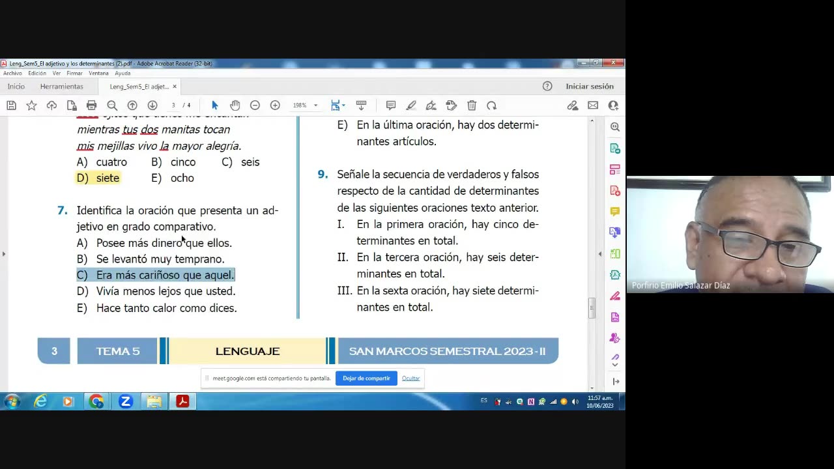The width and height of the screenshot is (834, 469).
Task: Open the teal Compress PDF sidebar tool
Action: (615, 275)
